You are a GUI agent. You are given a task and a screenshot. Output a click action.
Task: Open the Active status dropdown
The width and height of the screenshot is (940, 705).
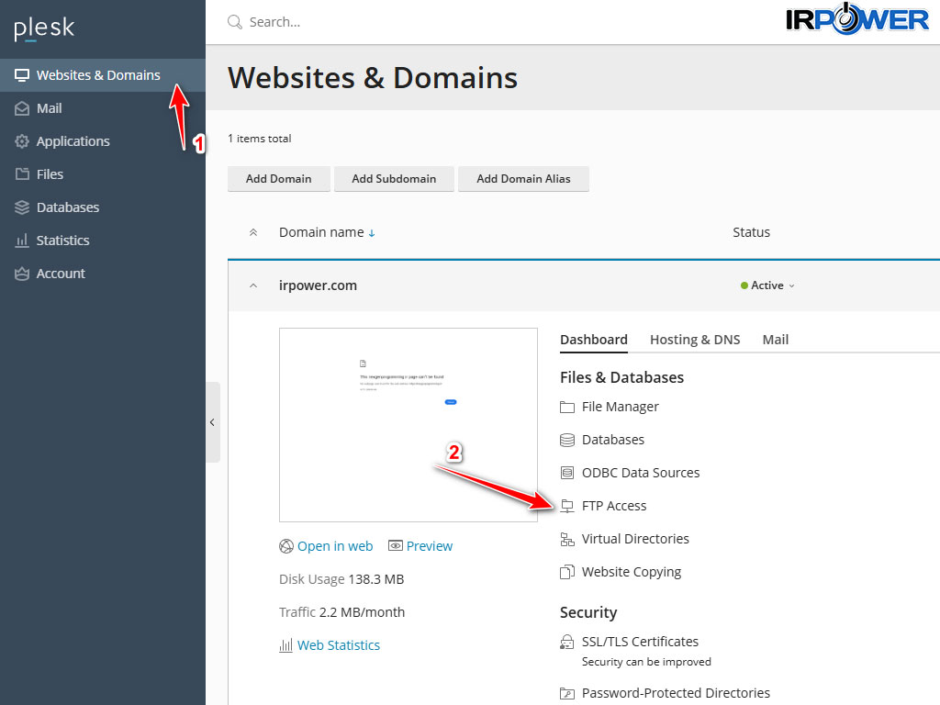tap(768, 285)
